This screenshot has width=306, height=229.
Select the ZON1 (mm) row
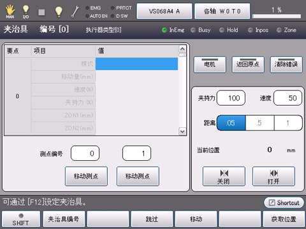[x=105, y=115]
